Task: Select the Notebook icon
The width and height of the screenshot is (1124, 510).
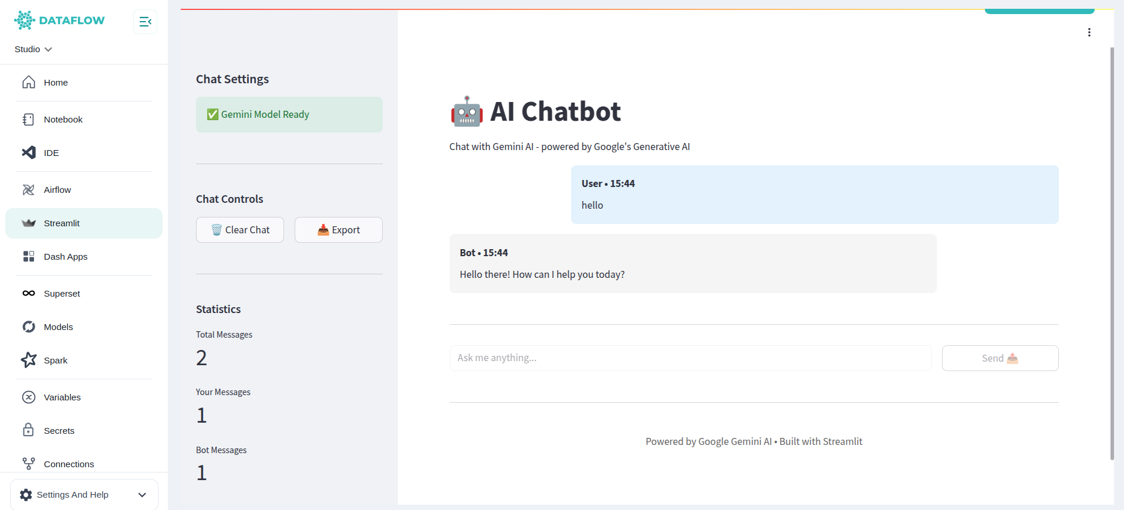Action: (x=28, y=120)
